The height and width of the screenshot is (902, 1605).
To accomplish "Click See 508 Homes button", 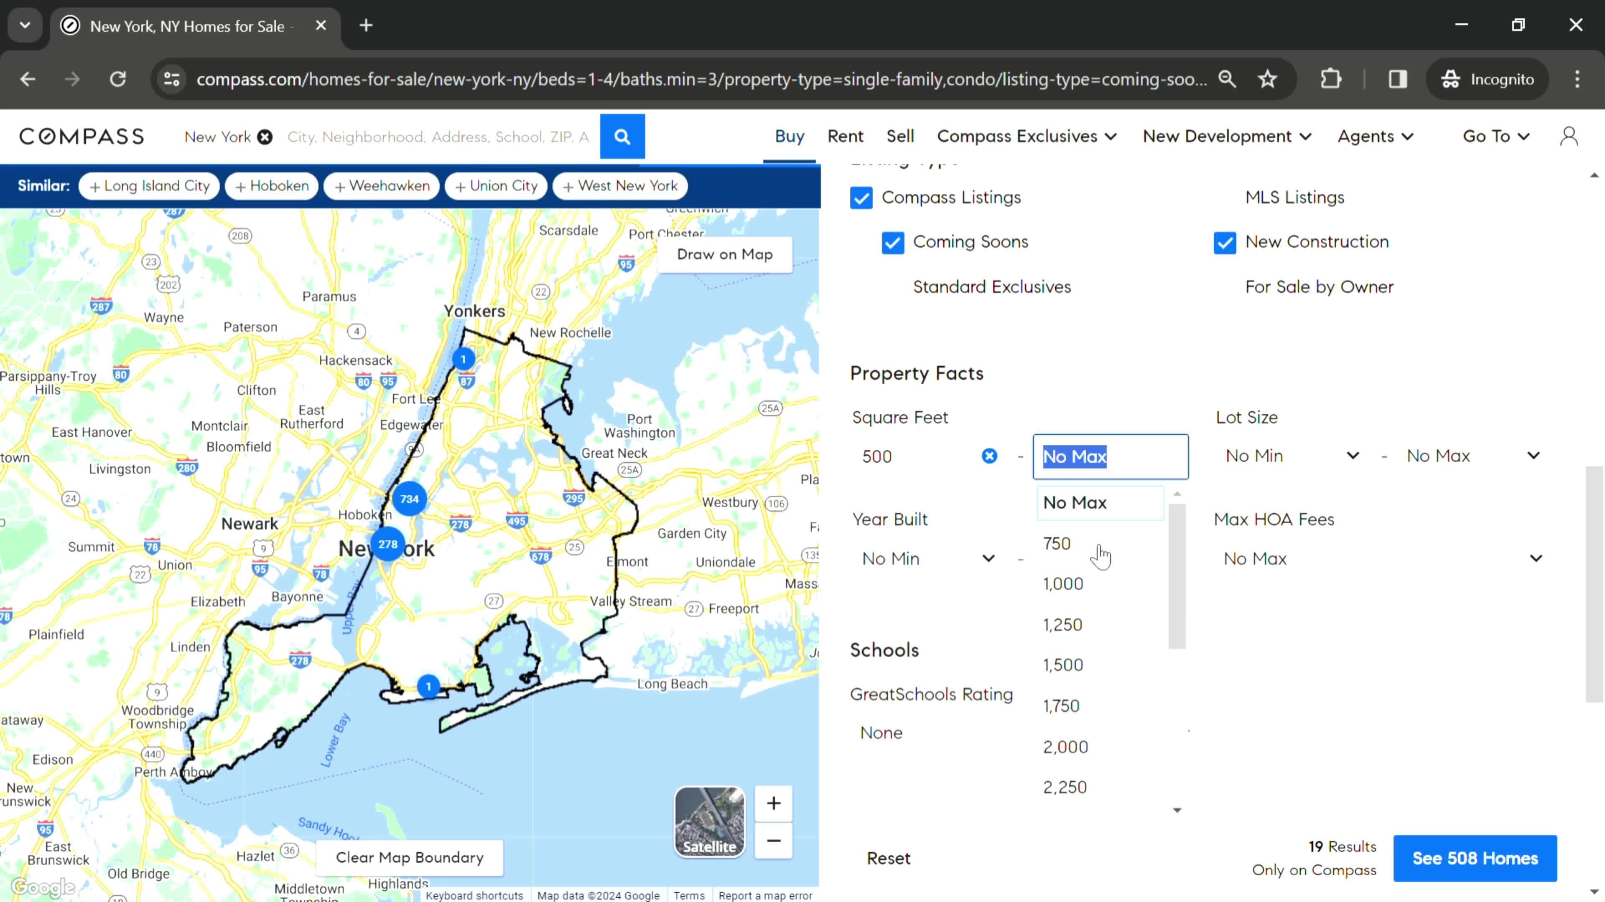I will point(1474,859).
